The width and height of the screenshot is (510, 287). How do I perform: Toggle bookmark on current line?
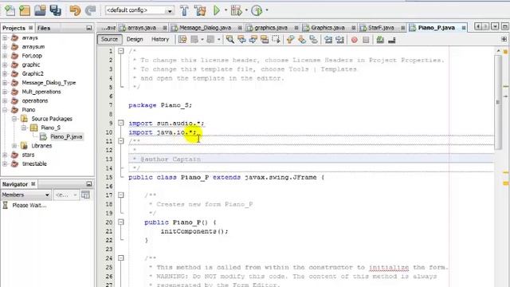tap(313, 40)
